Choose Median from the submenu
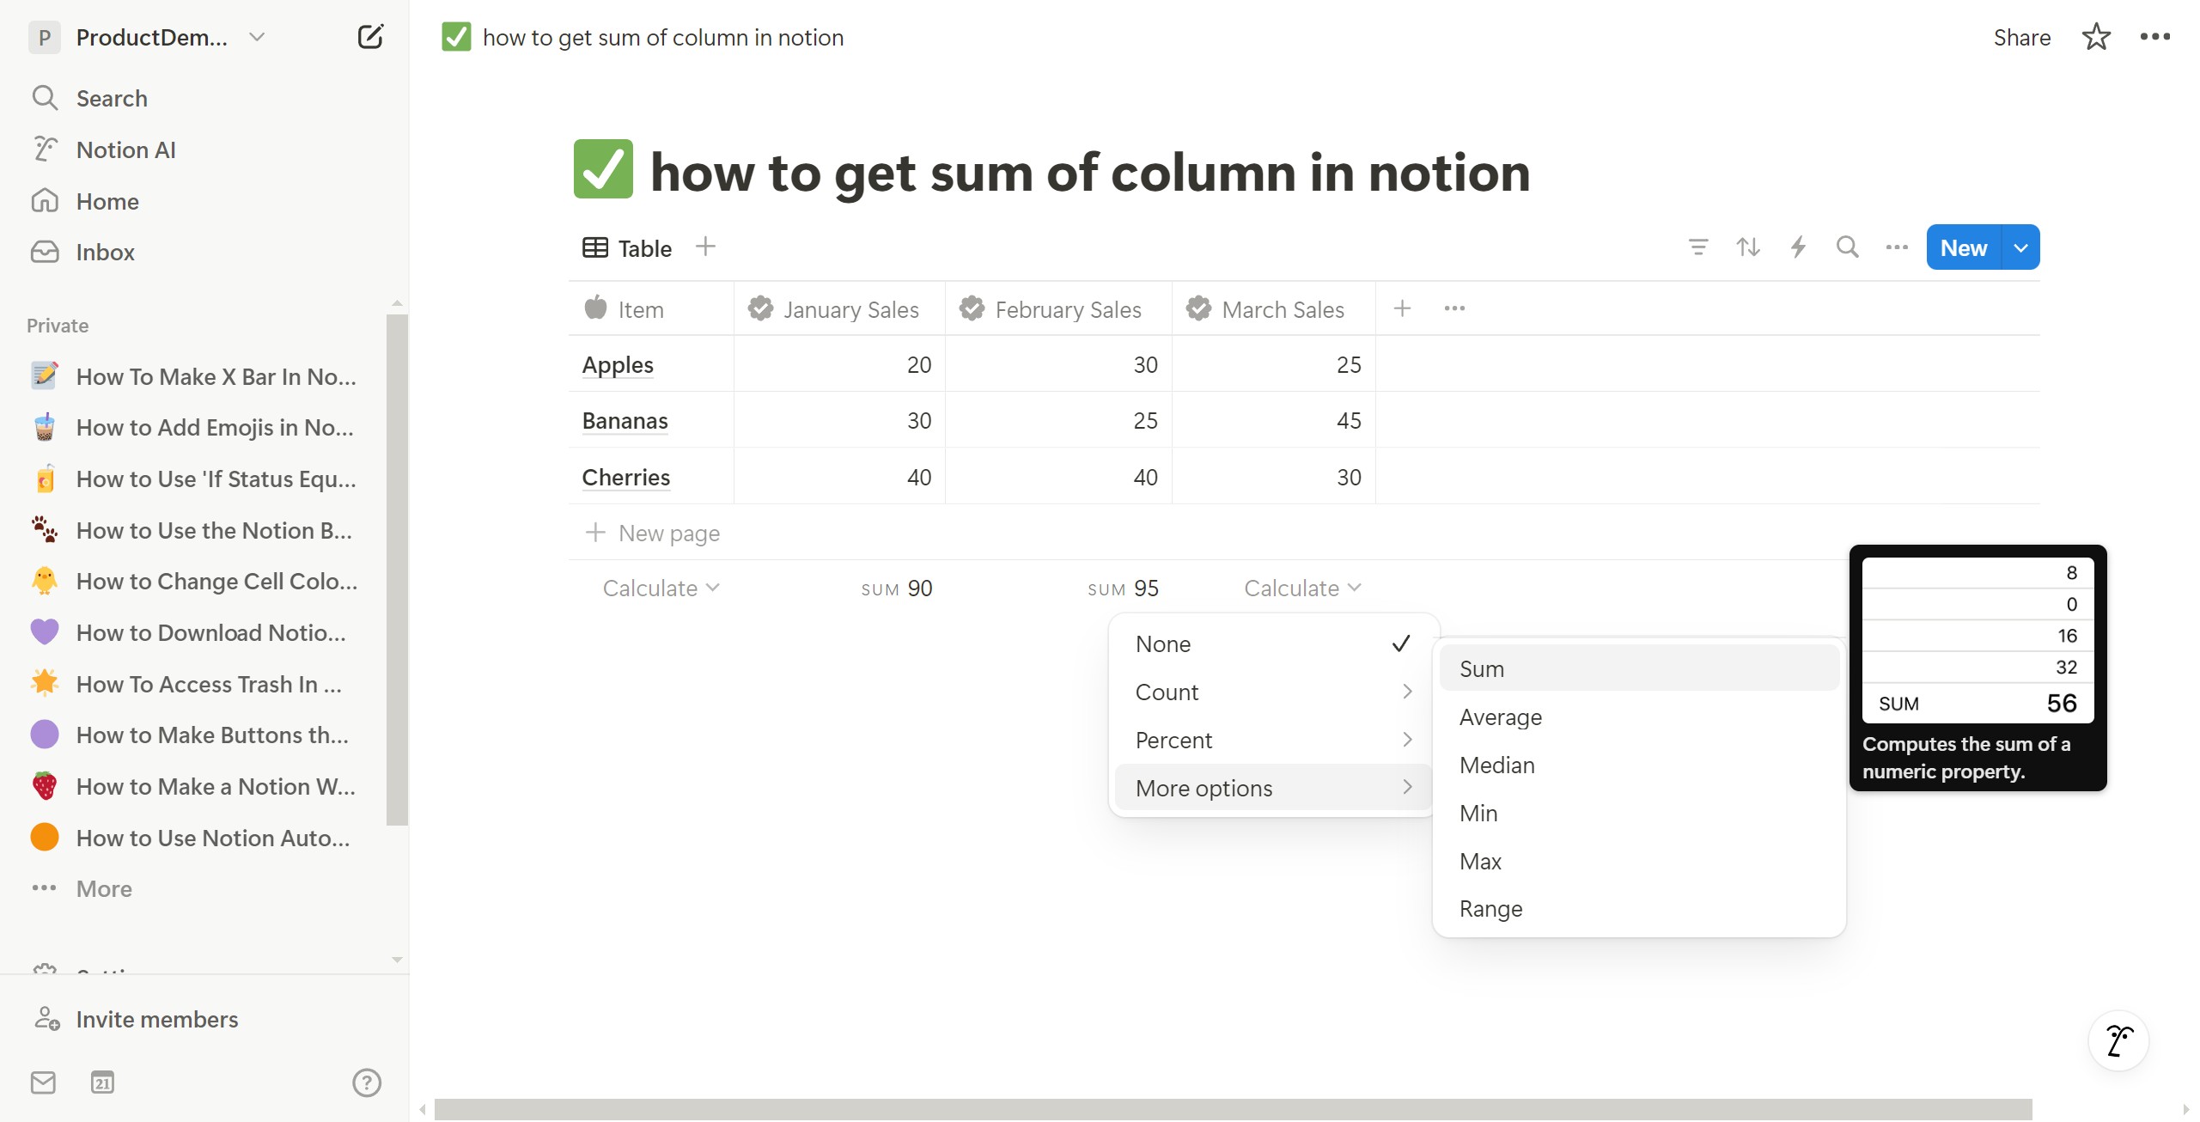This screenshot has height=1122, width=2200. [x=1639, y=765]
